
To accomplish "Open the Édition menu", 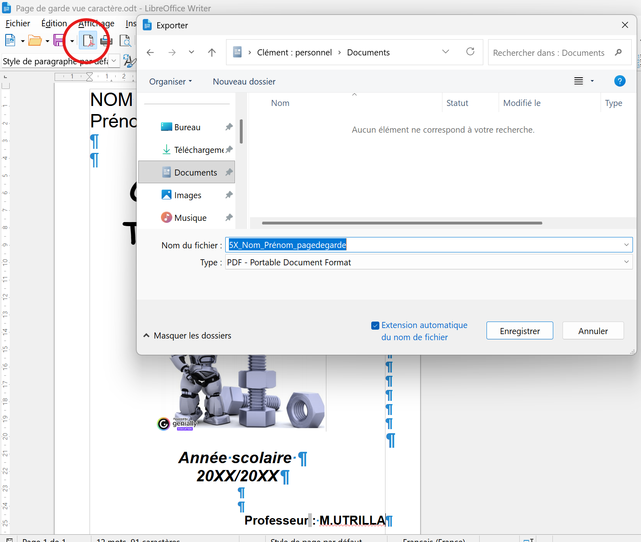I will coord(54,23).
